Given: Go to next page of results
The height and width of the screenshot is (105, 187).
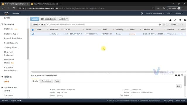Looking at the screenshot, I should tap(180, 24).
